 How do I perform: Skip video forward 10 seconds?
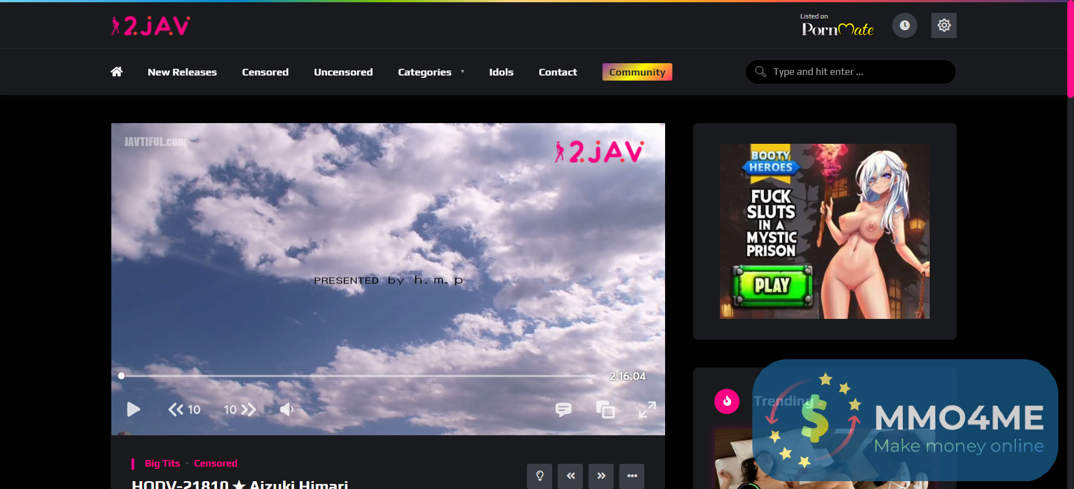[x=240, y=410]
